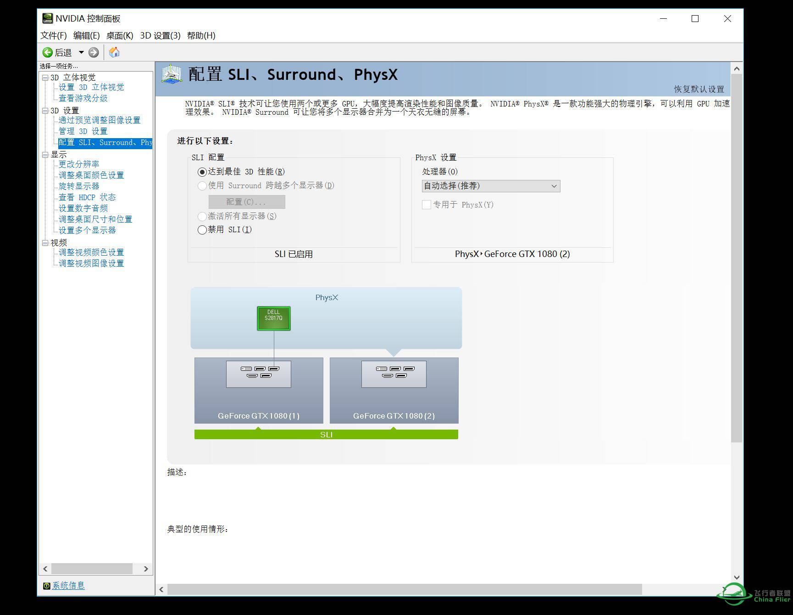Click the SLI page header icon
This screenshot has width=793, height=615.
point(172,74)
